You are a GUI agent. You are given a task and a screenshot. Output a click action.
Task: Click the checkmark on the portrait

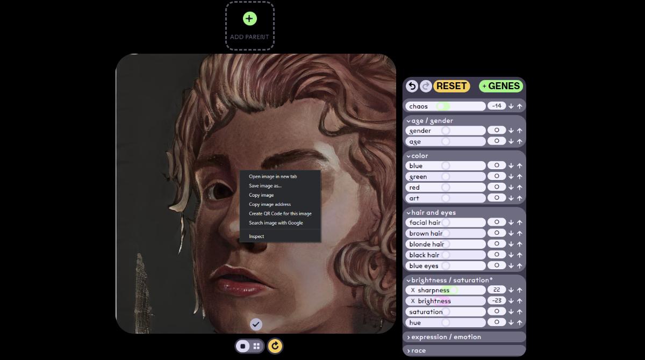coord(256,324)
